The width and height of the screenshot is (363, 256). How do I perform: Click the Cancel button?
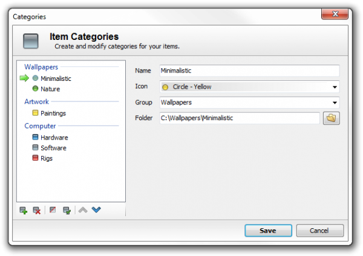[x=319, y=231]
